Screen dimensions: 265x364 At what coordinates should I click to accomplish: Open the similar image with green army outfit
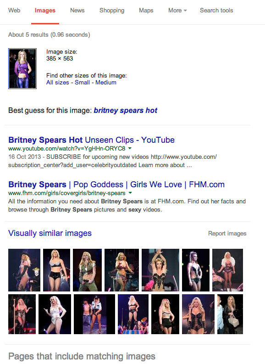point(87,270)
